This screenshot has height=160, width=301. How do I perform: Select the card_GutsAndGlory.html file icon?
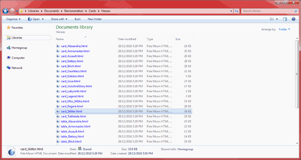tap(58, 86)
